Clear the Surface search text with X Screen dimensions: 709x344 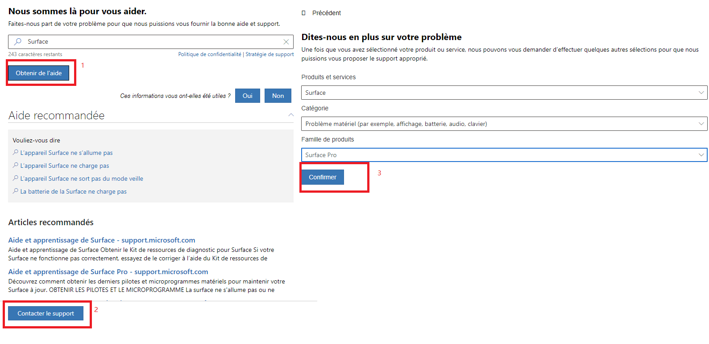click(286, 42)
